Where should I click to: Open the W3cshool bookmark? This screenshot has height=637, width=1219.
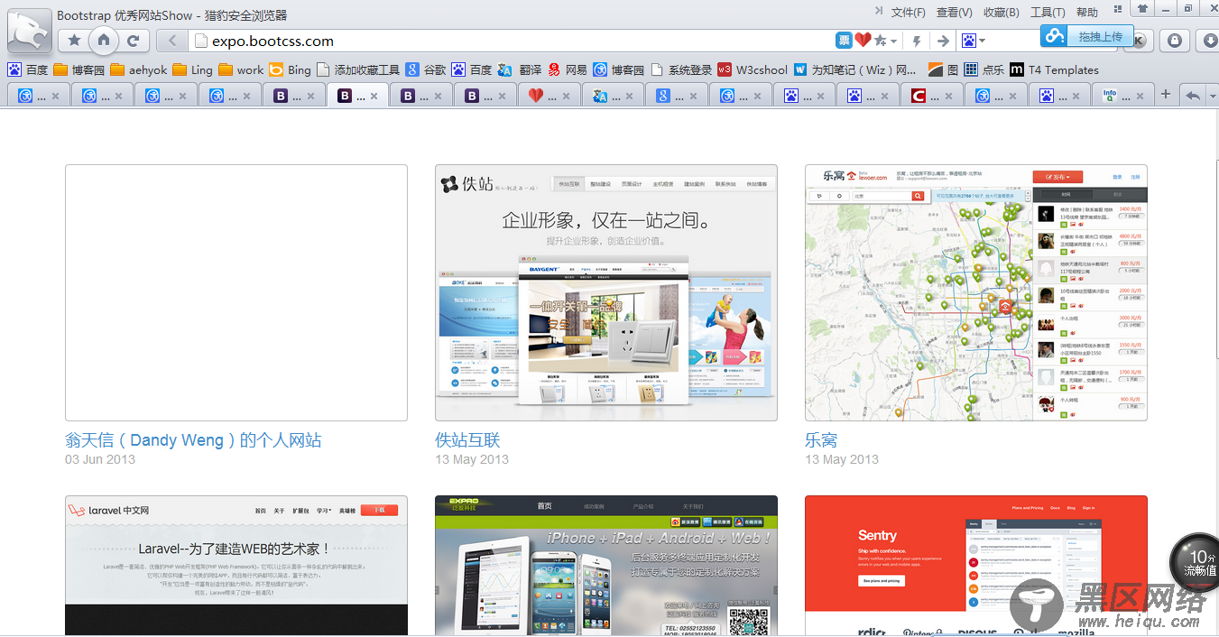753,69
